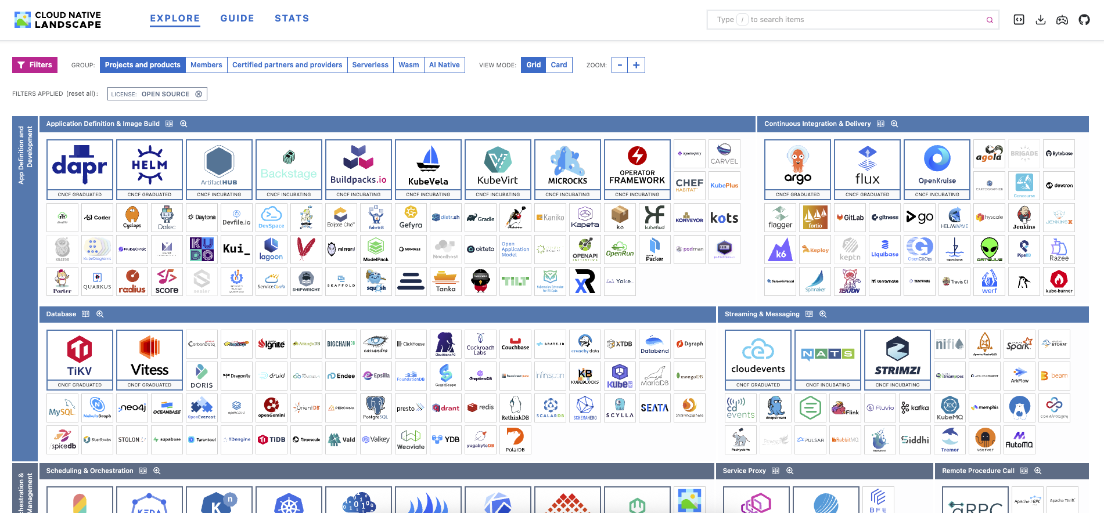Zoom into Remote Procedure Call section
The width and height of the screenshot is (1104, 513).
tap(1038, 471)
